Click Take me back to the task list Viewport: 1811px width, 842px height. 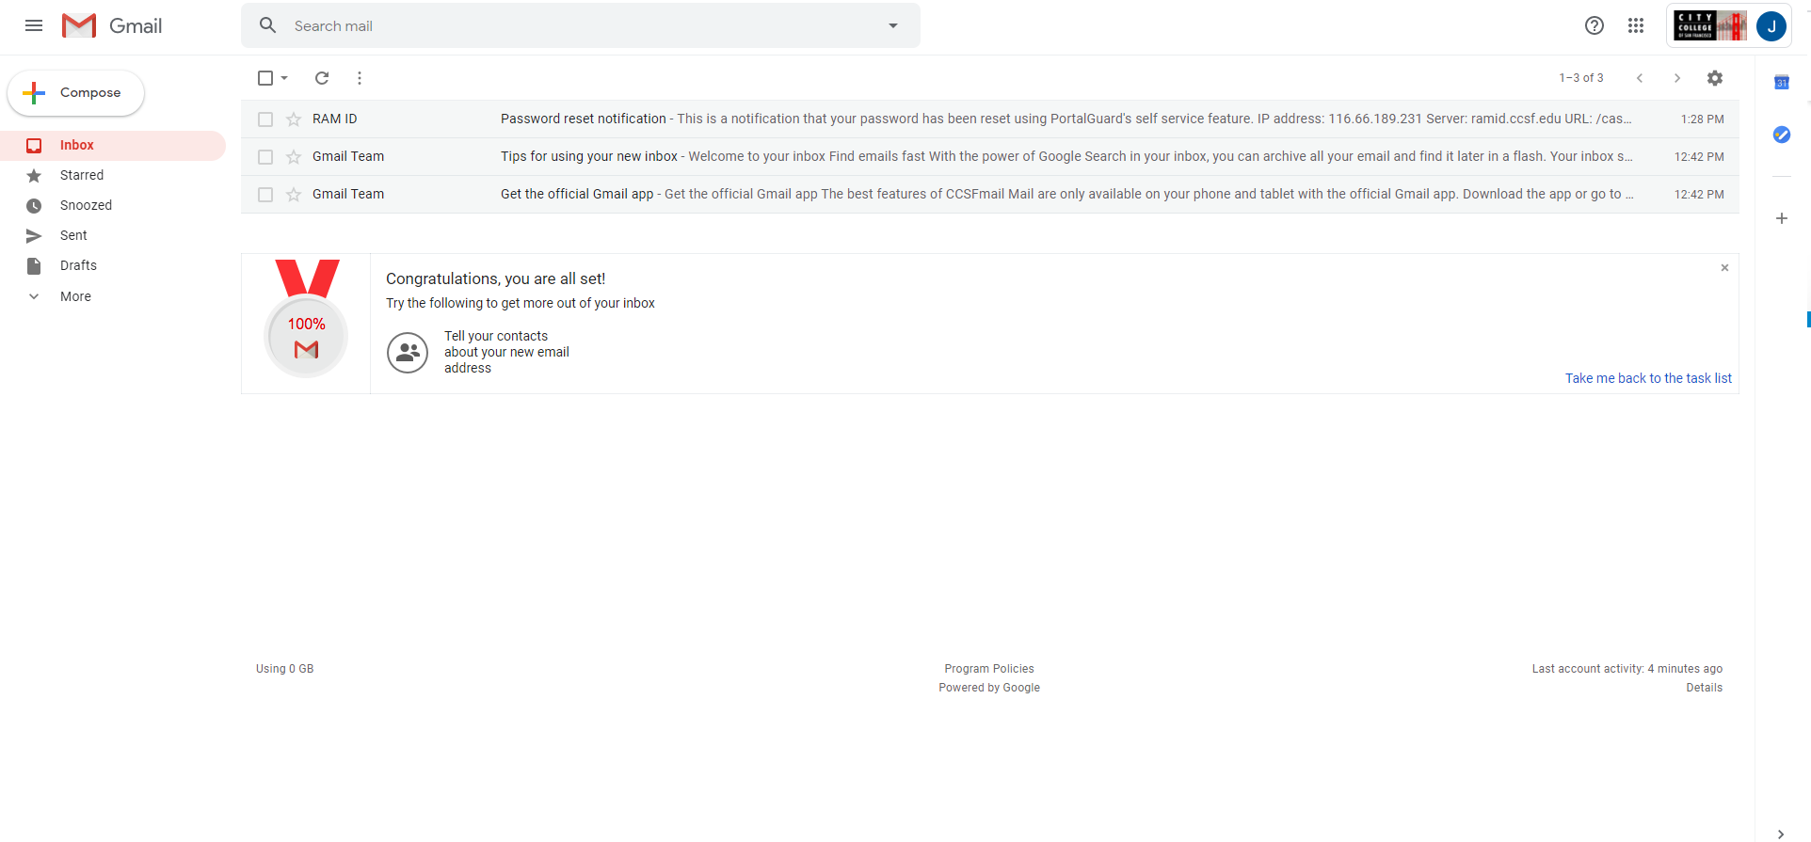click(1648, 378)
